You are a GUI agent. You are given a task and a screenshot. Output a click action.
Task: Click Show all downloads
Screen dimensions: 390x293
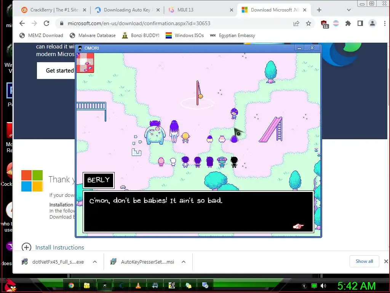[364, 261]
